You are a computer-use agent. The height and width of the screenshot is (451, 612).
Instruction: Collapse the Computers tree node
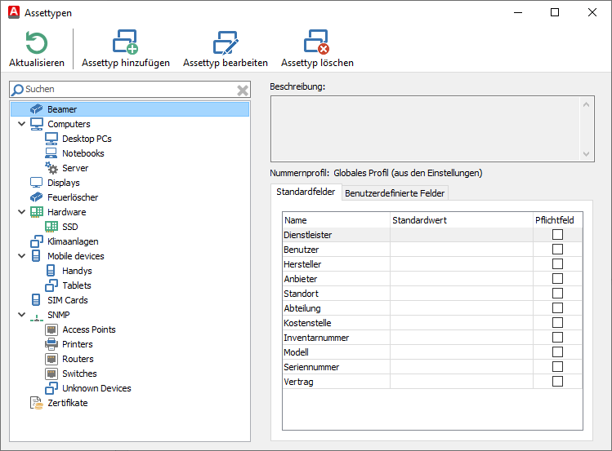click(22, 124)
